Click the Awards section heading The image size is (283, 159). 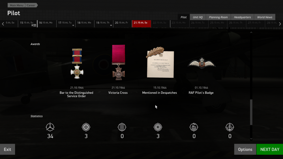(35, 44)
